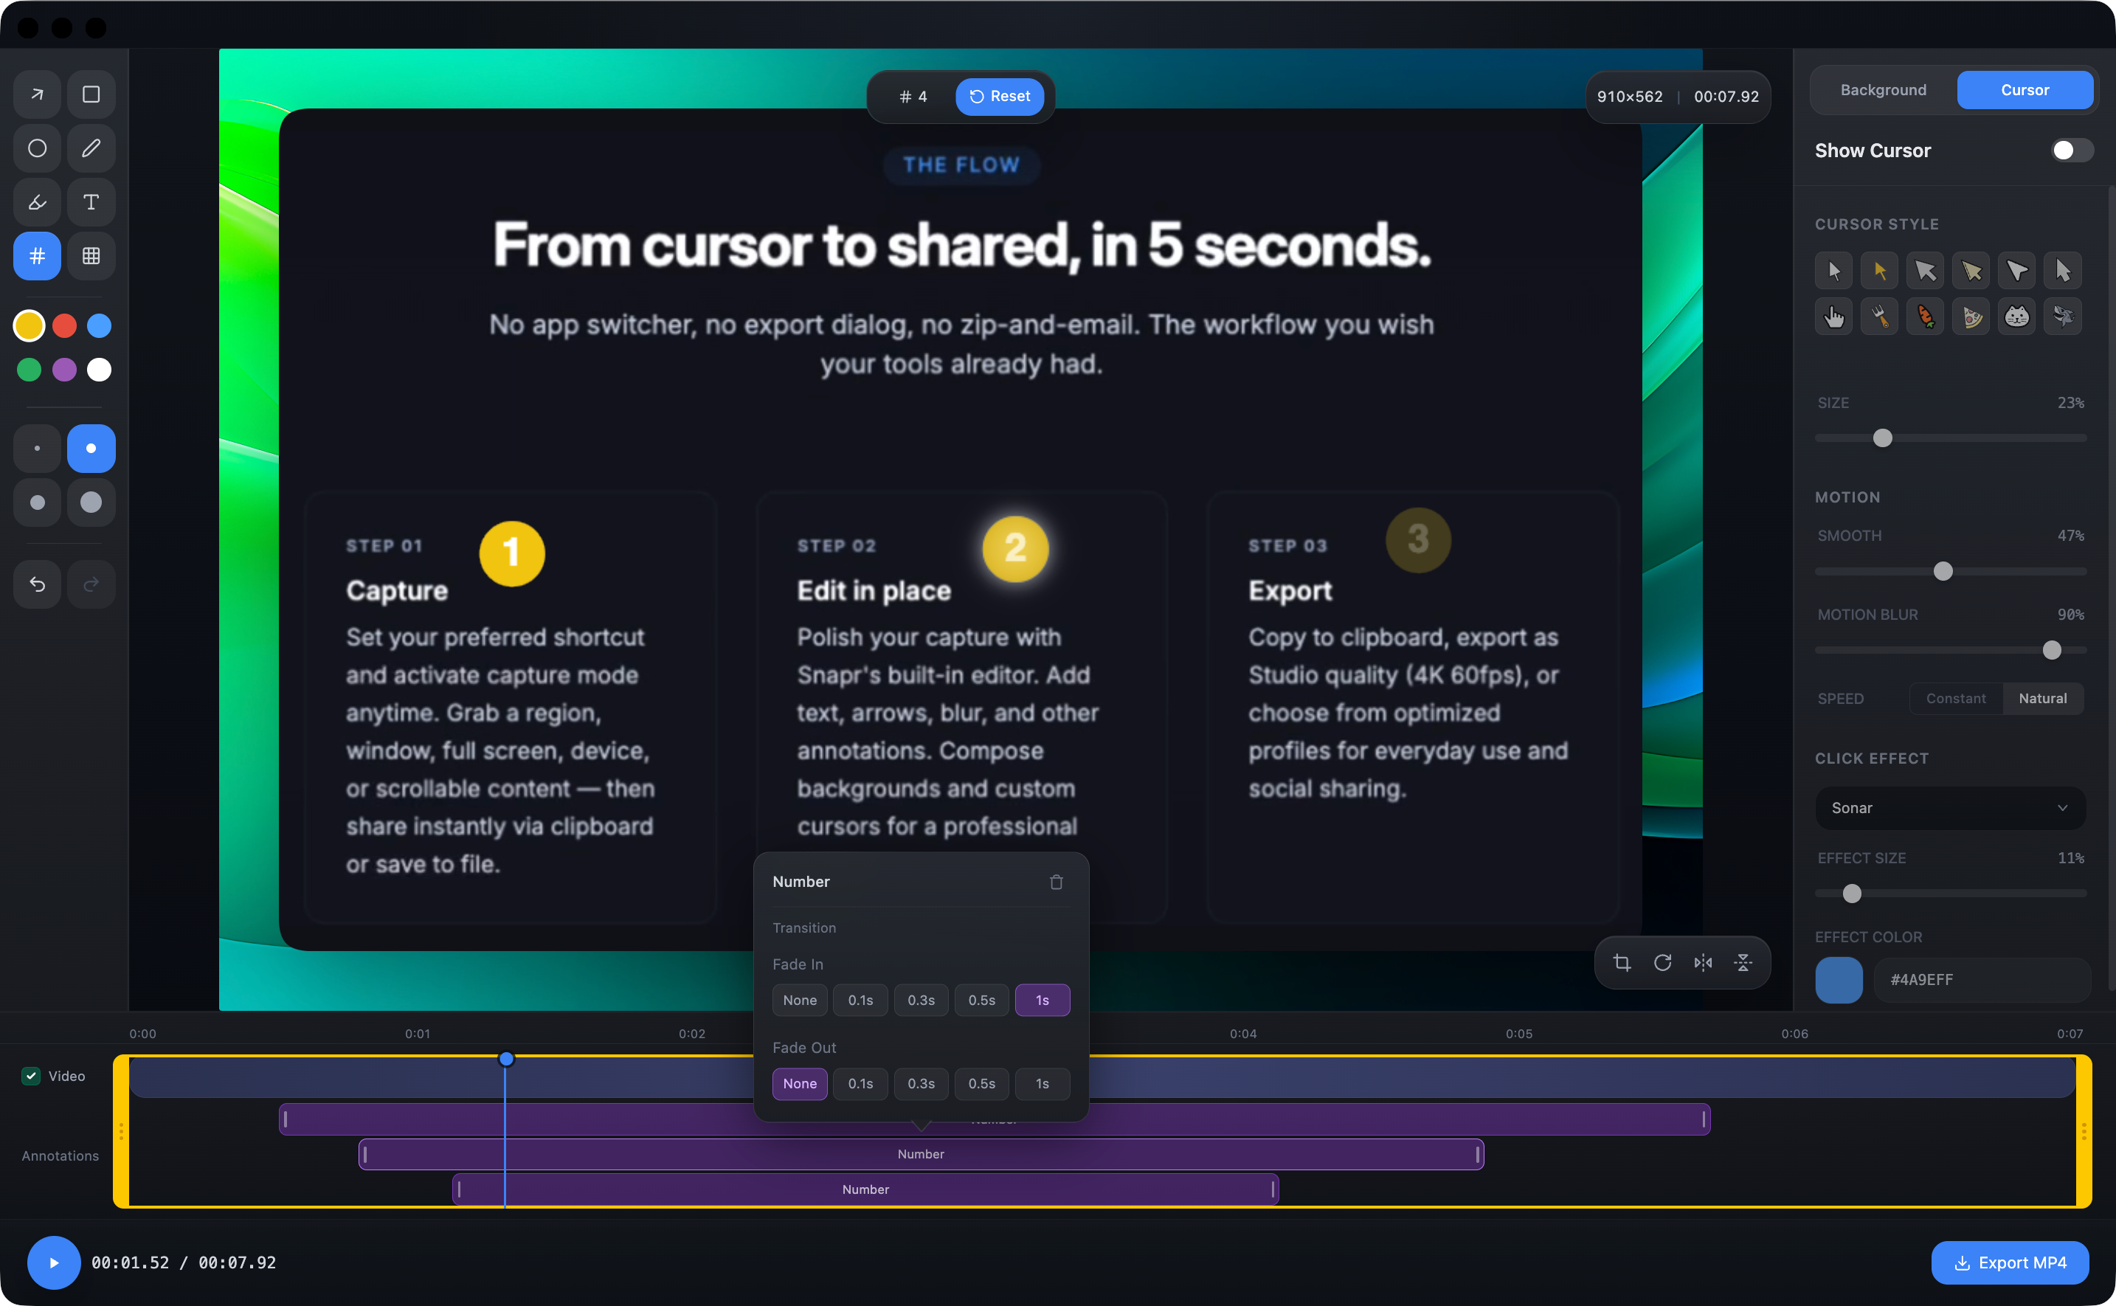Toggle the Show Cursor switch
Image resolution: width=2116 pixels, height=1306 pixels.
click(x=2072, y=151)
